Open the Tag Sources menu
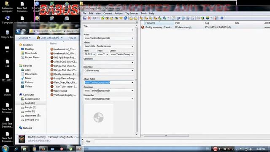The image size is (270, 152). [x=132, y=14]
